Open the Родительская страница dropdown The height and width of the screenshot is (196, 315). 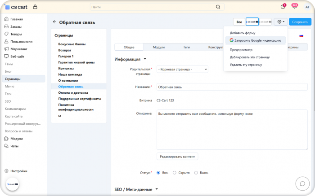point(182,69)
